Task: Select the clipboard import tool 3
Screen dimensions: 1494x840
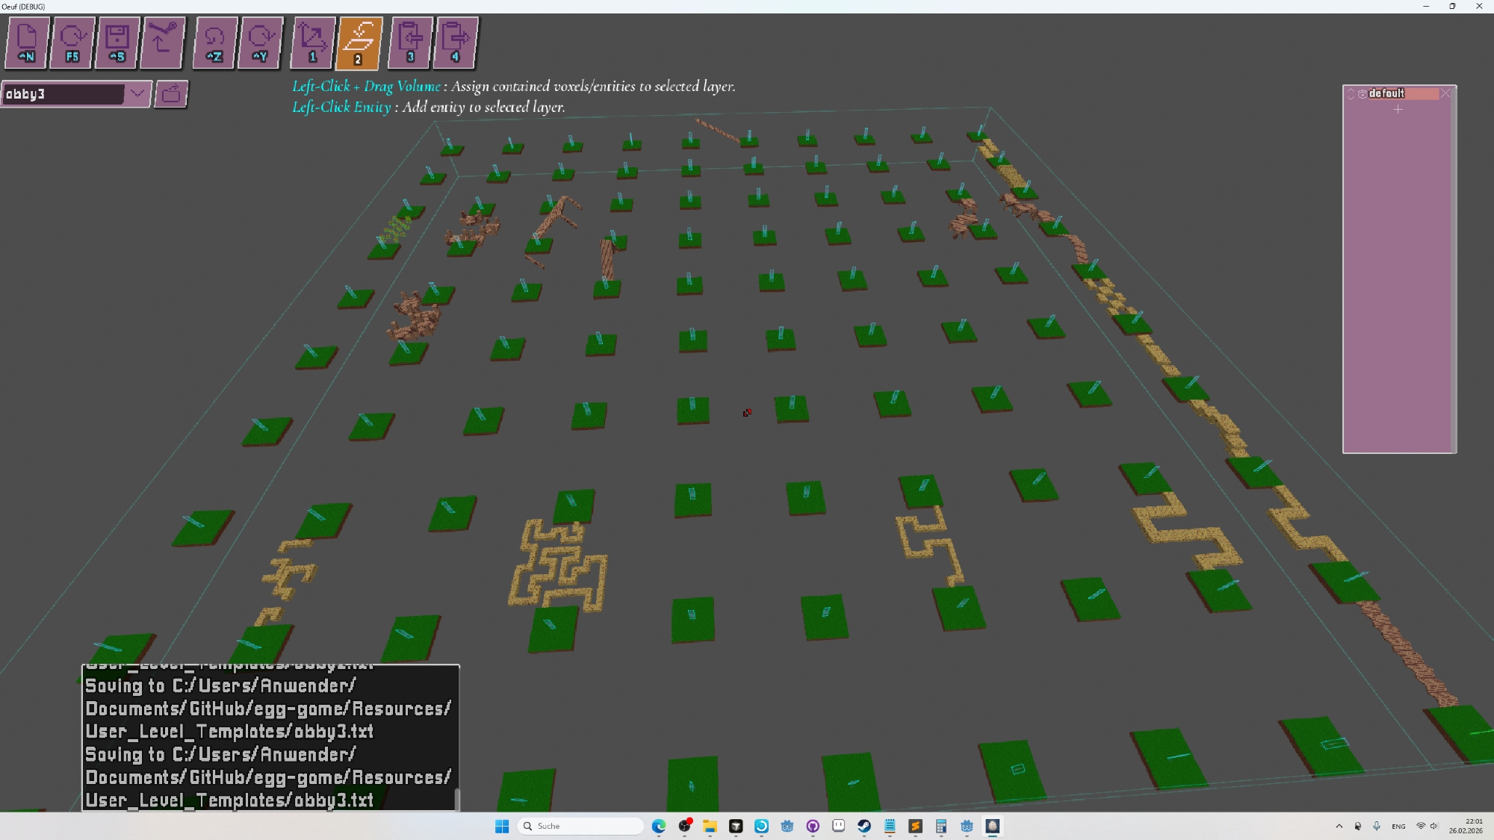Action: 410,43
